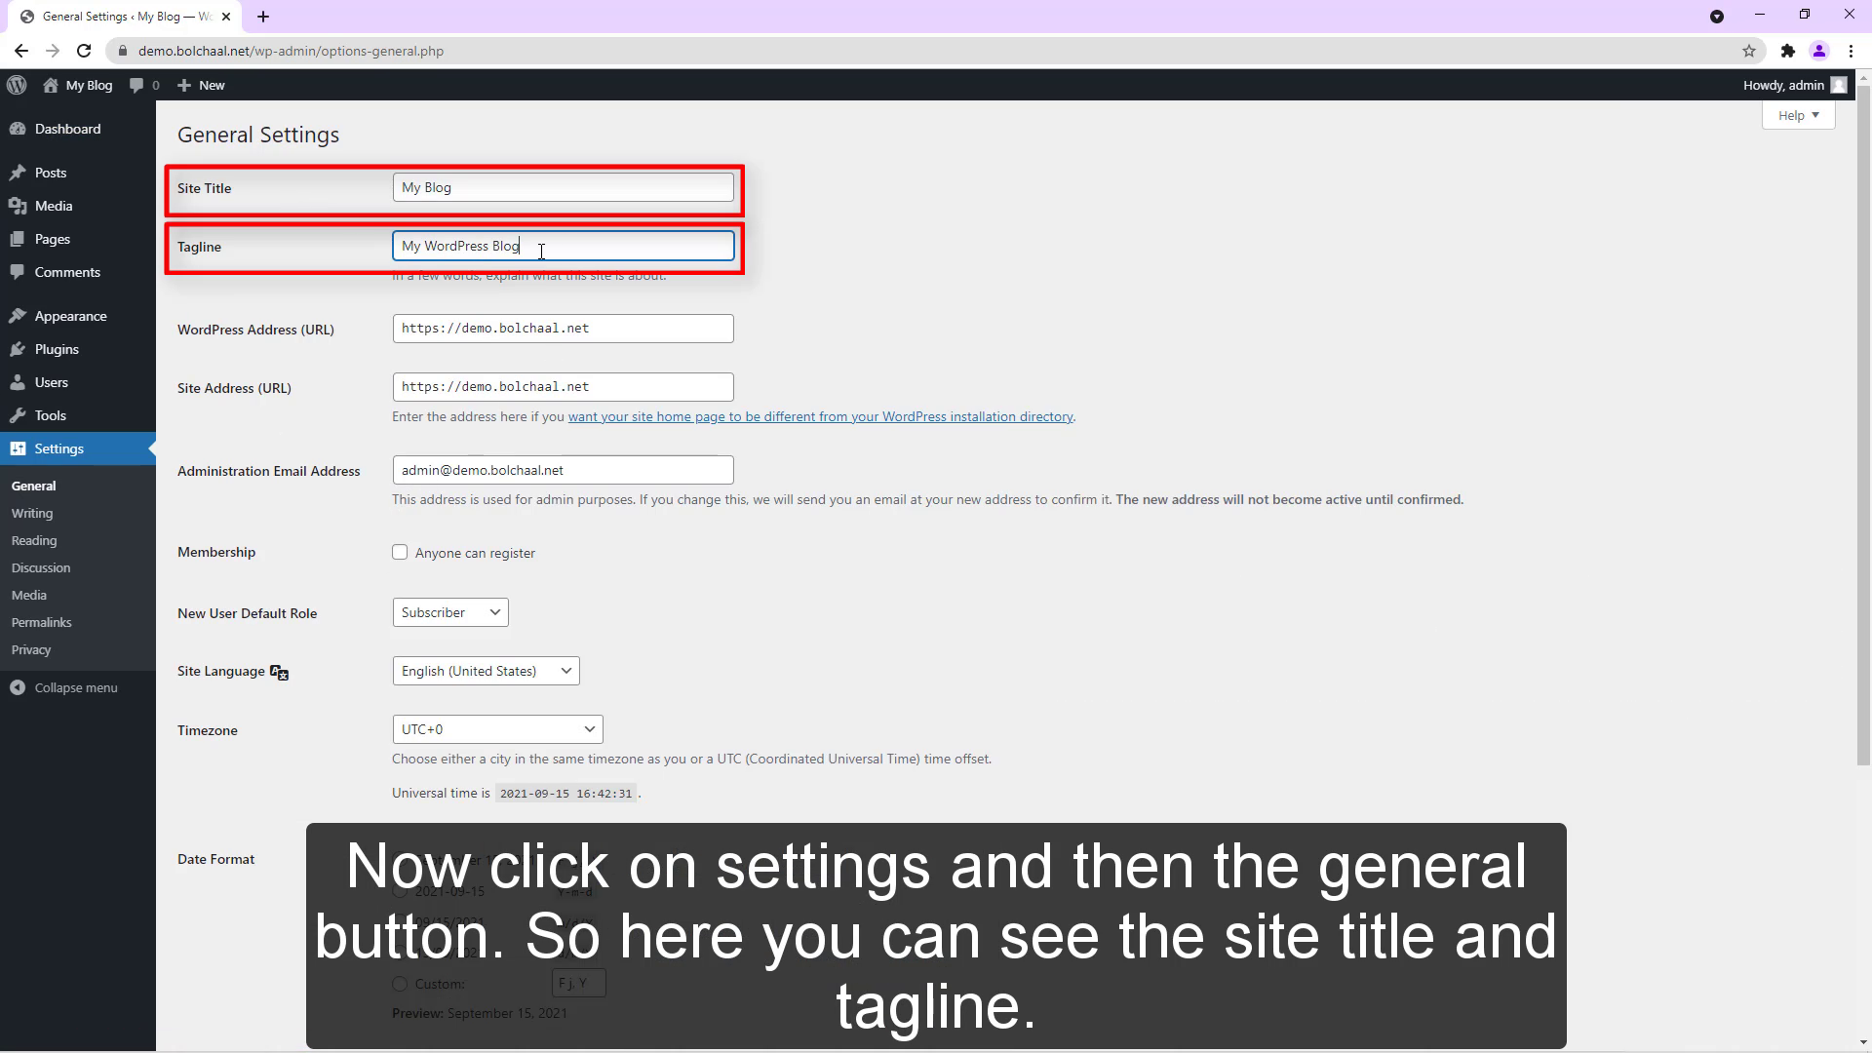Edit Administration Email Address field
Viewport: 1872px width, 1053px height.
pos(563,470)
